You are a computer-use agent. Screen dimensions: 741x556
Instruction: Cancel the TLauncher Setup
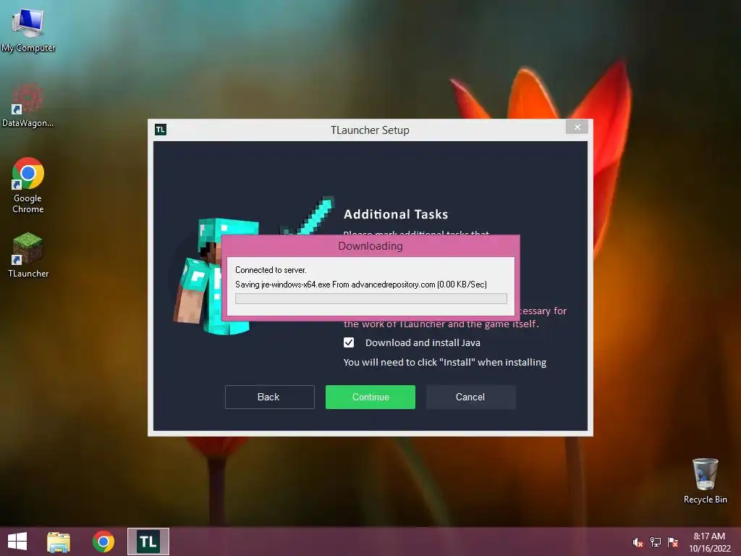click(x=470, y=397)
